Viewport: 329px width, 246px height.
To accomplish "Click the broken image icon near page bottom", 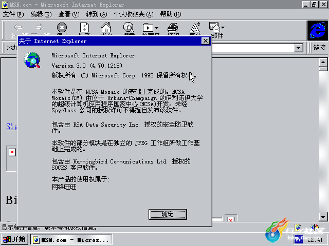I will (x=231, y=219).
